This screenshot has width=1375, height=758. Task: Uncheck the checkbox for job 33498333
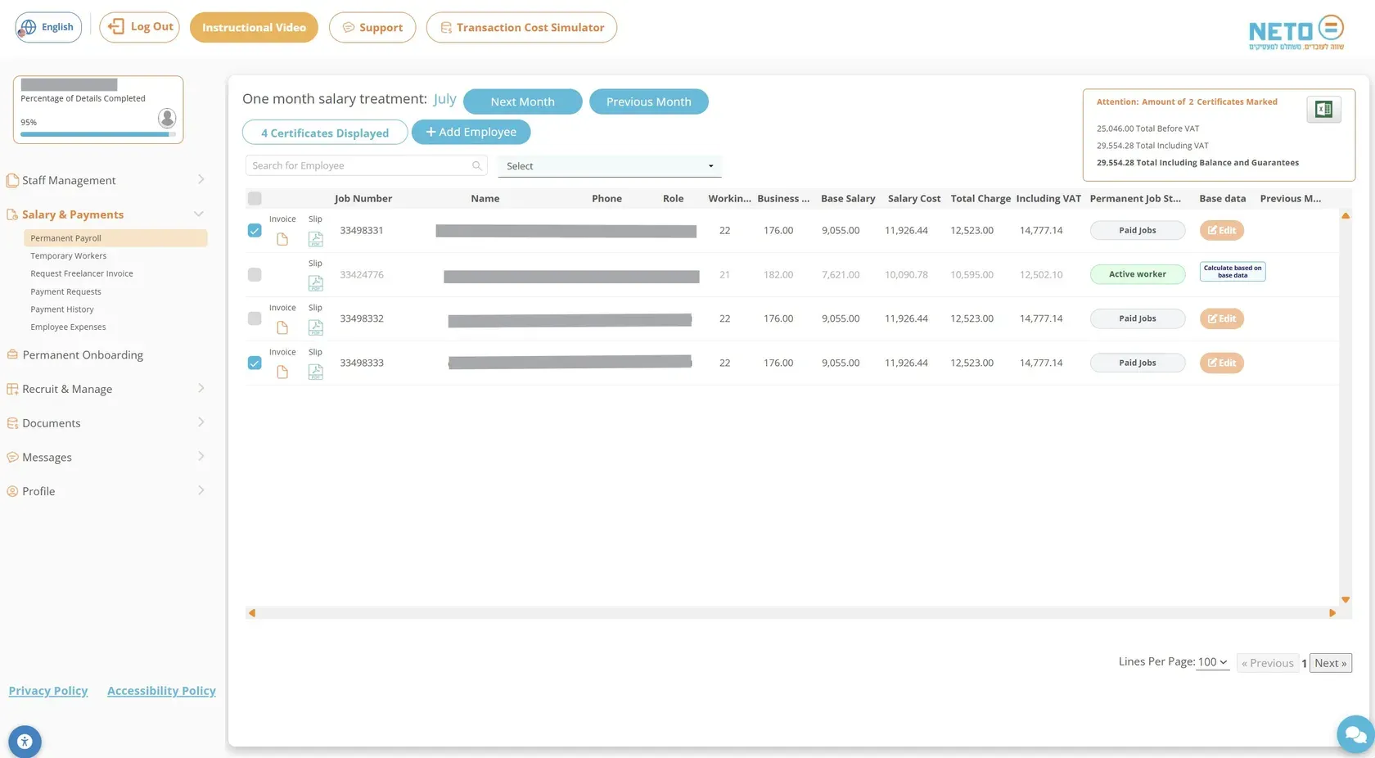[x=255, y=363]
